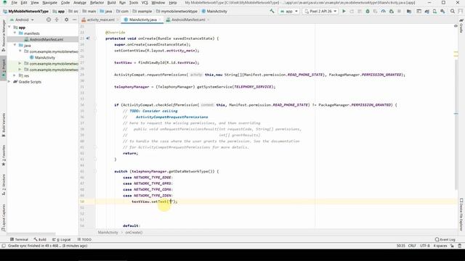Click the override gutter icon beside onCreate
The image size is (465, 261).
(x=88, y=38)
